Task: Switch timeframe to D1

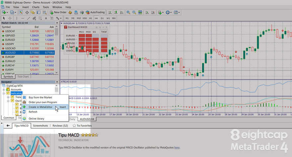Action: [102, 18]
